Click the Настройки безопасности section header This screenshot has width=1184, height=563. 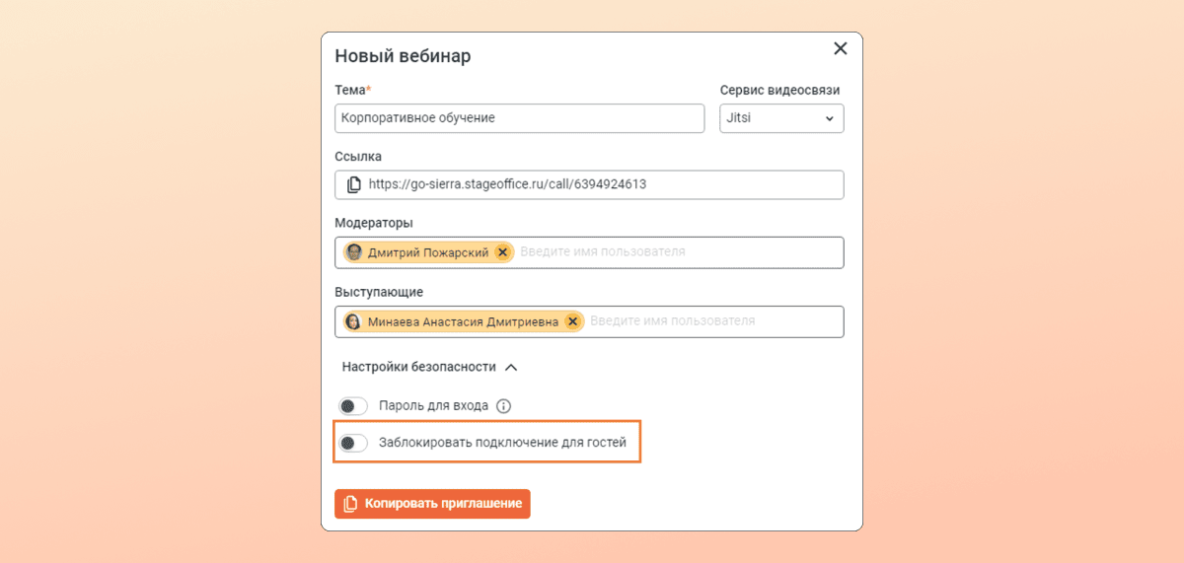(x=418, y=367)
